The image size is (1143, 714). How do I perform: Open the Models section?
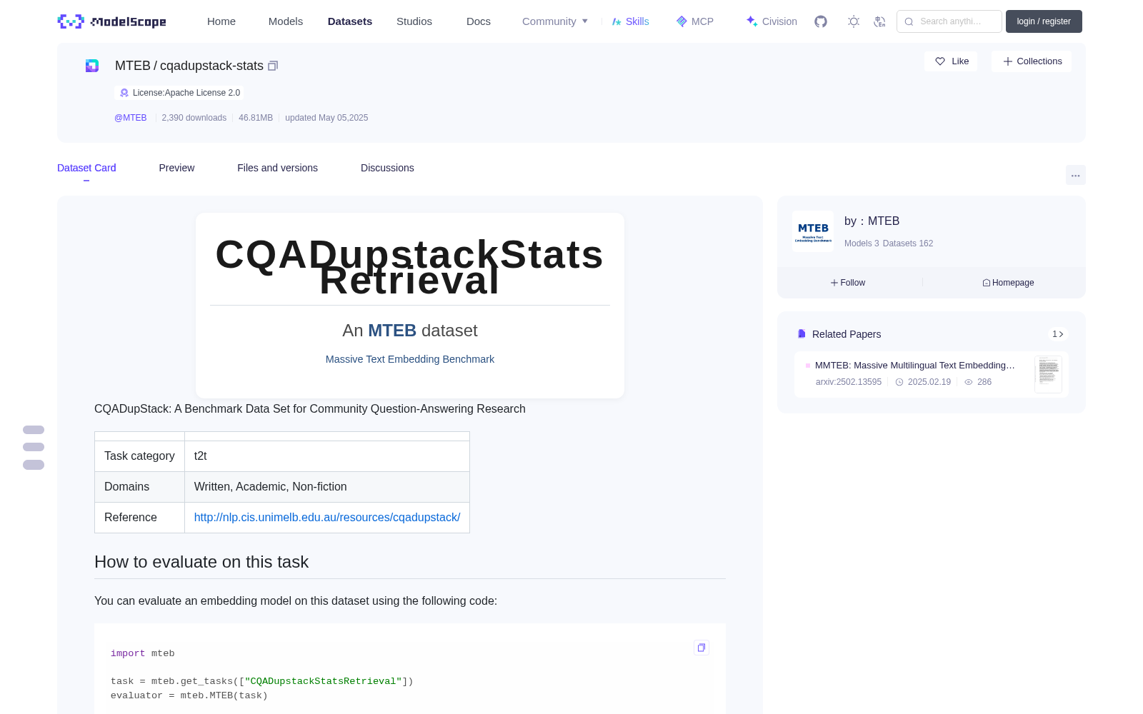(x=286, y=21)
